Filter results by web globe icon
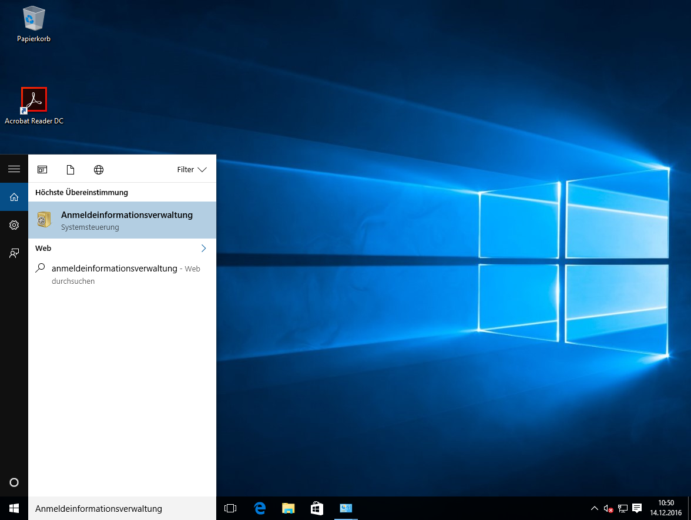Screen dimensions: 691x520 click(x=99, y=170)
